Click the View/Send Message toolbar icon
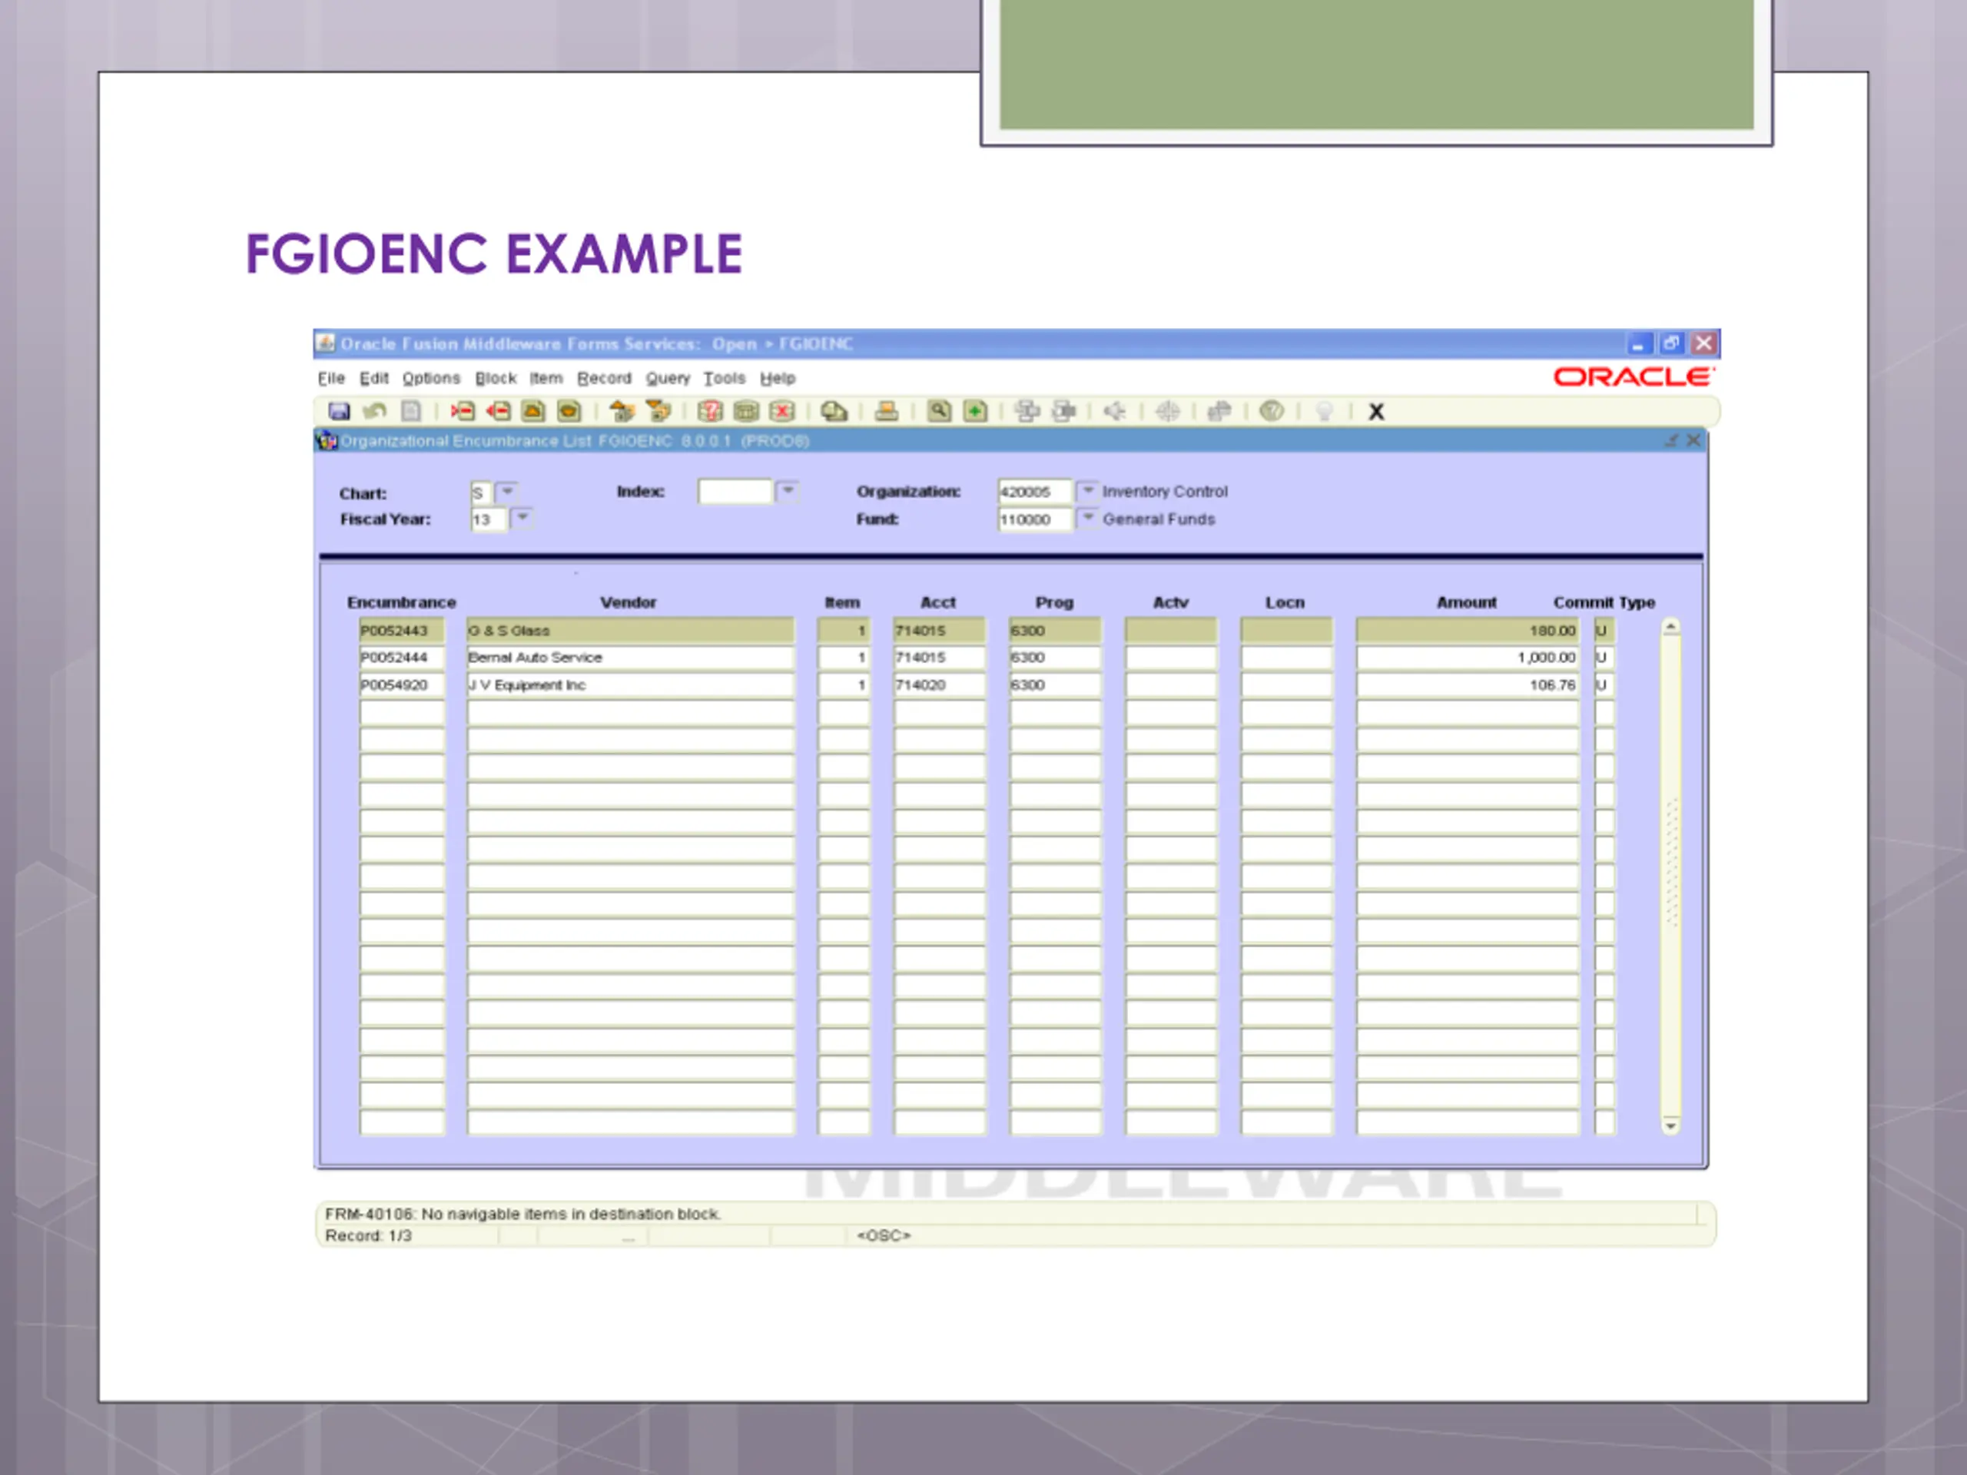1967x1475 pixels. 834,411
